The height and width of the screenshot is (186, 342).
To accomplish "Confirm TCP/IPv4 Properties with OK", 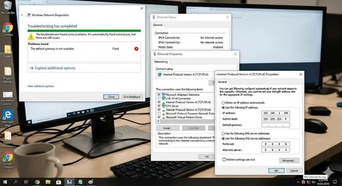I will [x=276, y=171].
